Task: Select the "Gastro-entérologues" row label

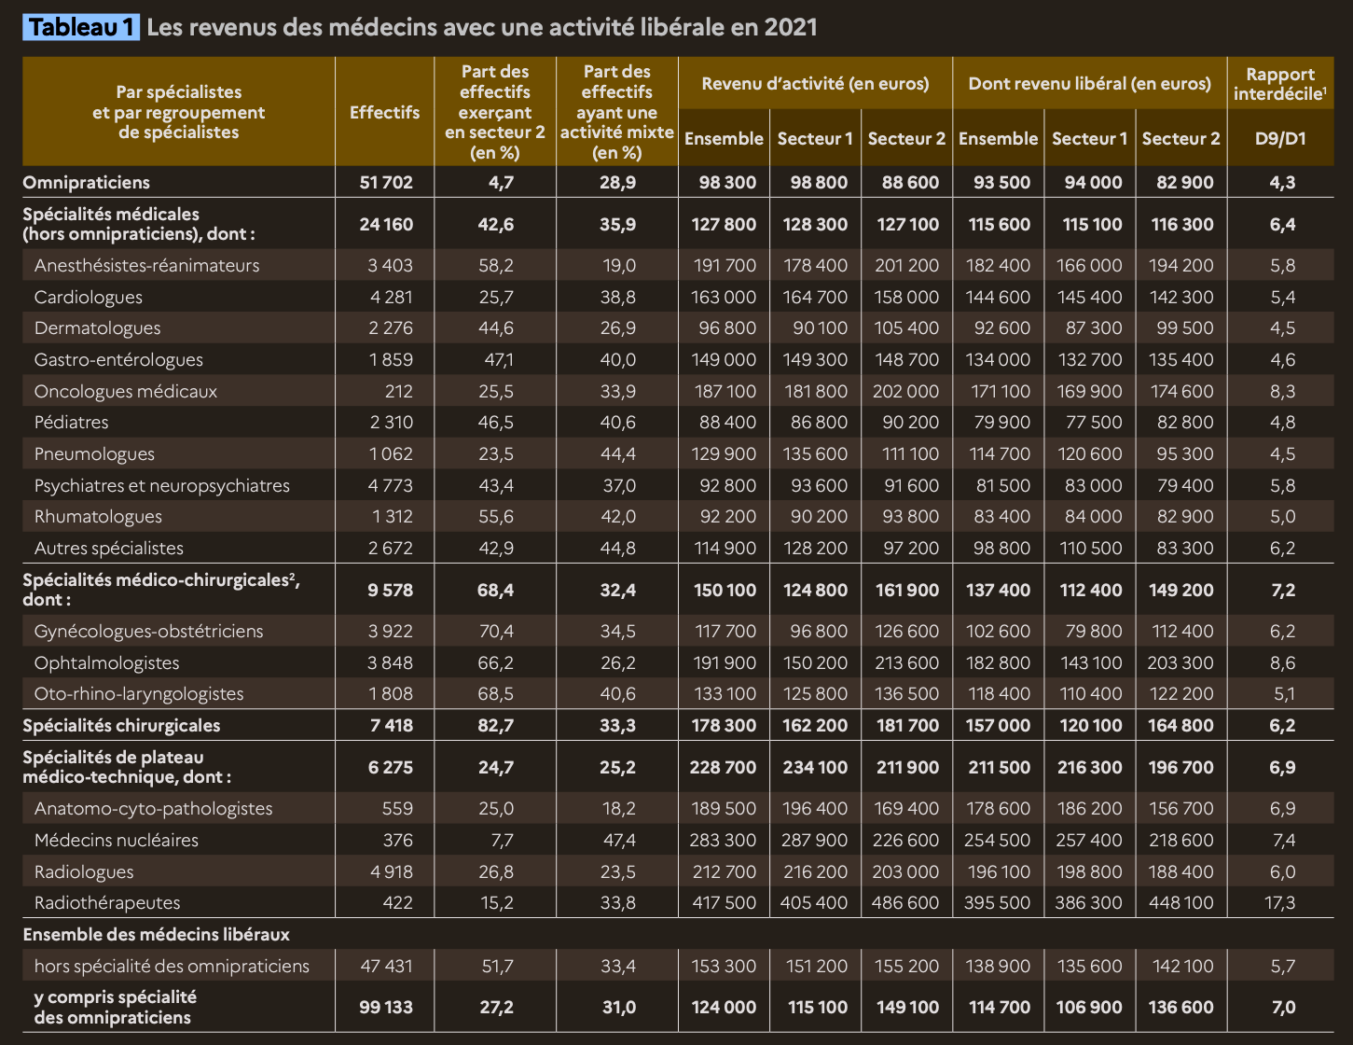Action: [118, 359]
